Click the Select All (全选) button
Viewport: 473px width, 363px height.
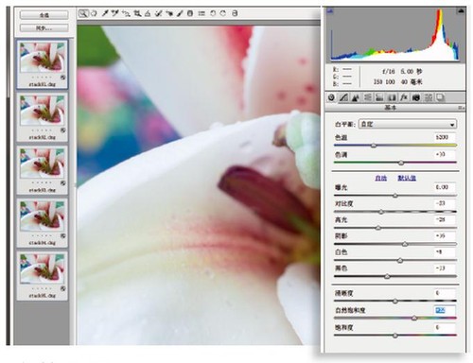coord(44,15)
